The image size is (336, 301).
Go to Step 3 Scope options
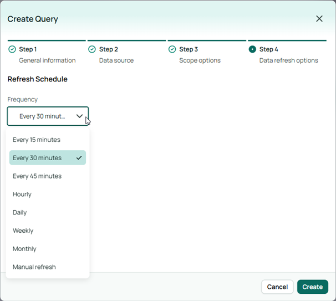click(207, 52)
